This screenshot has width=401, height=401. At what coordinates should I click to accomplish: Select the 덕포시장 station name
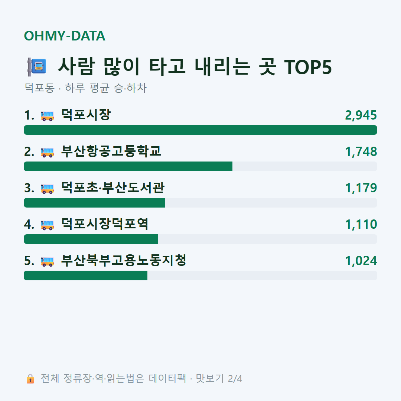[86, 115]
